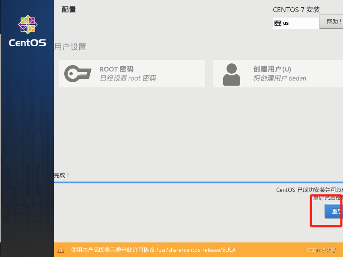Click the 用户设置 section heading
This screenshot has width=343, height=257.
[x=70, y=47]
